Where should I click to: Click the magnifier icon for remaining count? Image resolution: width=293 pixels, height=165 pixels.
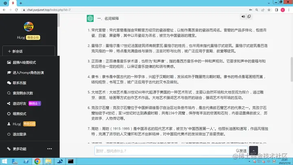coord(9,93)
